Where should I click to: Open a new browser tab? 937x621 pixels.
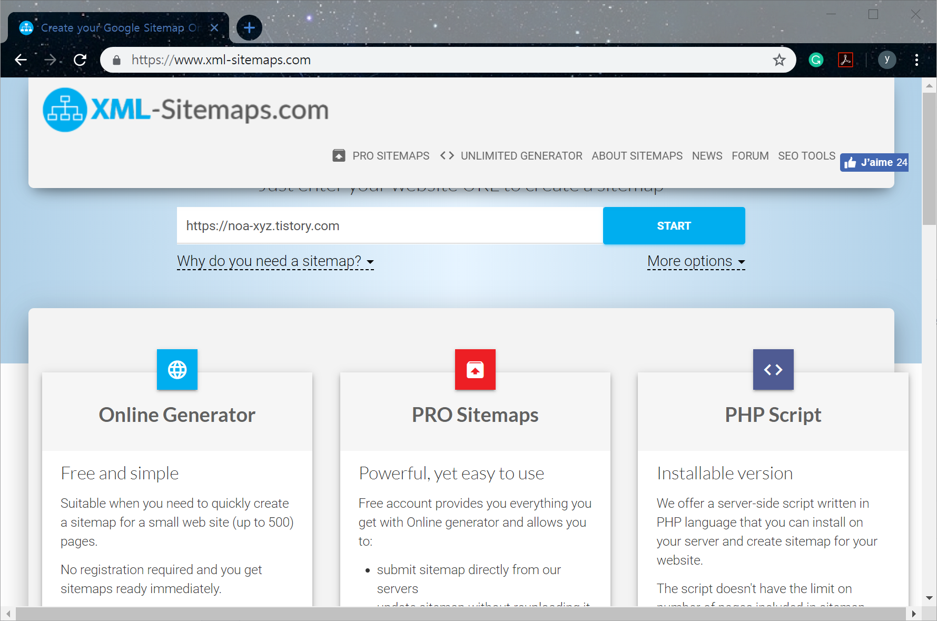[249, 28]
